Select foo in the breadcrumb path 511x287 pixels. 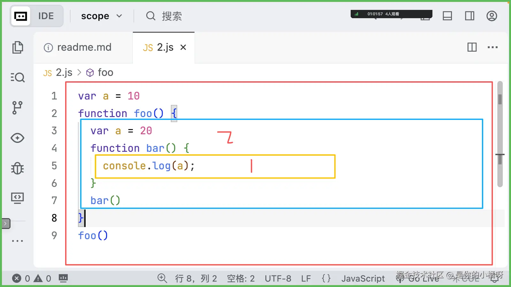[x=105, y=72]
